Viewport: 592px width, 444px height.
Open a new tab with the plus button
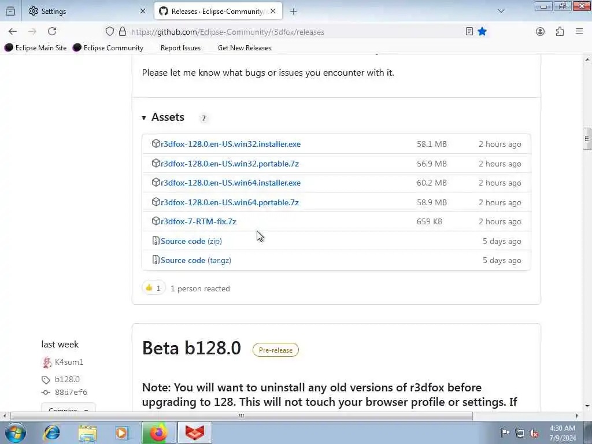click(293, 12)
